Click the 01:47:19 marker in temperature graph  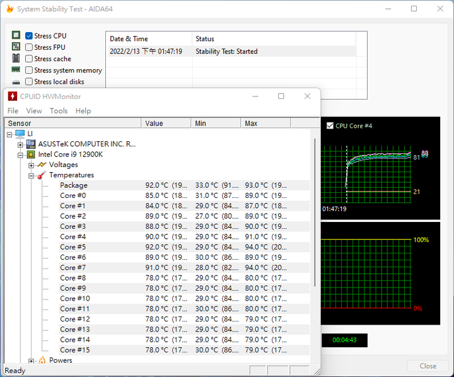(x=334, y=209)
